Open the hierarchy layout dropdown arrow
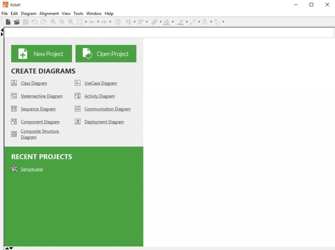 211,22
